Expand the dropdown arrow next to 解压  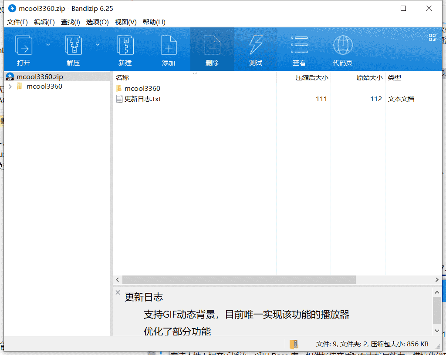[x=98, y=45]
